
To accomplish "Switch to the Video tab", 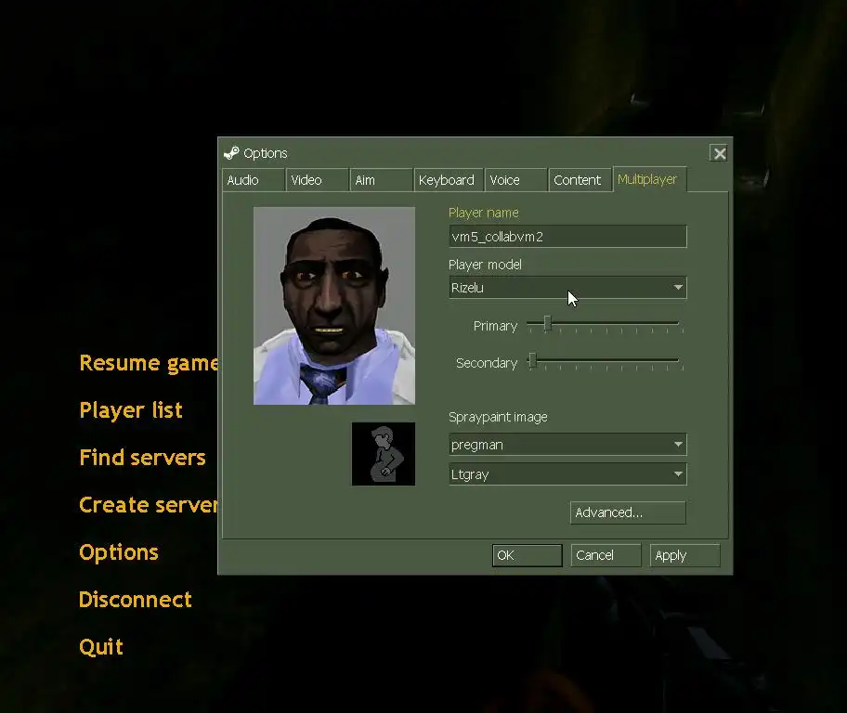I will [317, 180].
